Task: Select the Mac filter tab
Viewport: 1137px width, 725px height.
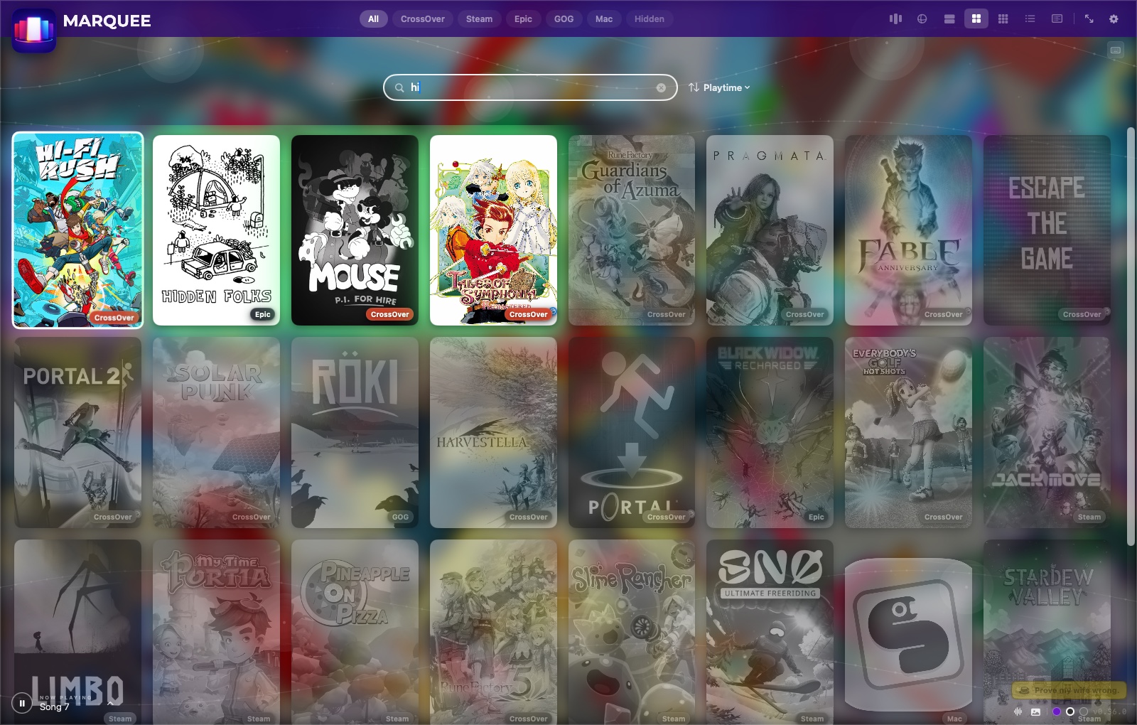Action: pyautogui.click(x=604, y=19)
